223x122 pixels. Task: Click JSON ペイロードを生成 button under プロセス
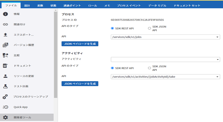80,44
